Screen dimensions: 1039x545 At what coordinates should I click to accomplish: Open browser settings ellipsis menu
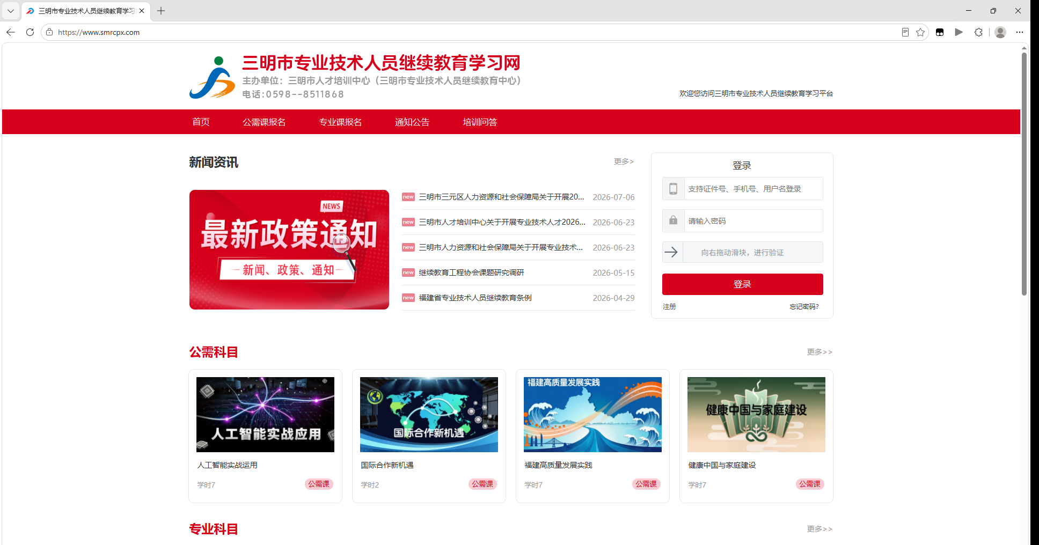(1020, 32)
